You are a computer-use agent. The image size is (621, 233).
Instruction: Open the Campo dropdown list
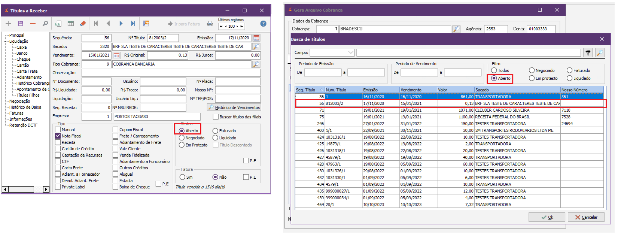[351, 53]
